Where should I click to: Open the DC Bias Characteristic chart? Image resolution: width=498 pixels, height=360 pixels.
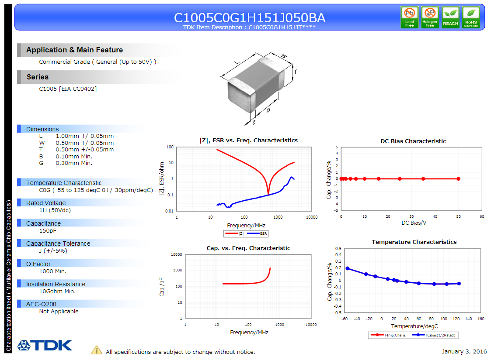pos(411,179)
